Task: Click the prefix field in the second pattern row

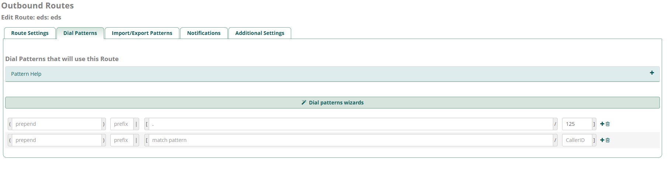Action: pos(122,140)
